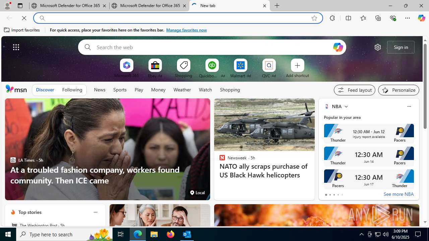The width and height of the screenshot is (429, 241).
Task: Click the Windows taskbar search box
Action: (x=64, y=234)
